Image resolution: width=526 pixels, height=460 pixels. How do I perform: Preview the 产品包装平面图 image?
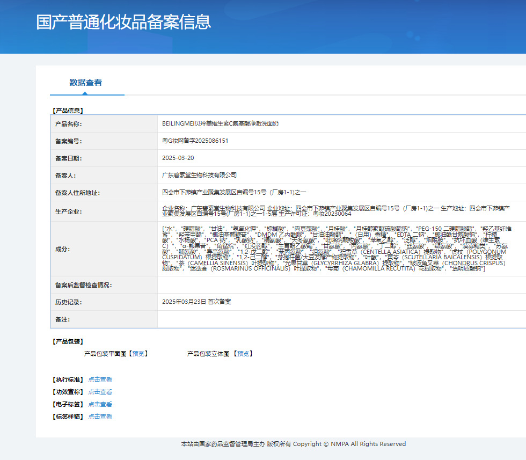coord(138,354)
